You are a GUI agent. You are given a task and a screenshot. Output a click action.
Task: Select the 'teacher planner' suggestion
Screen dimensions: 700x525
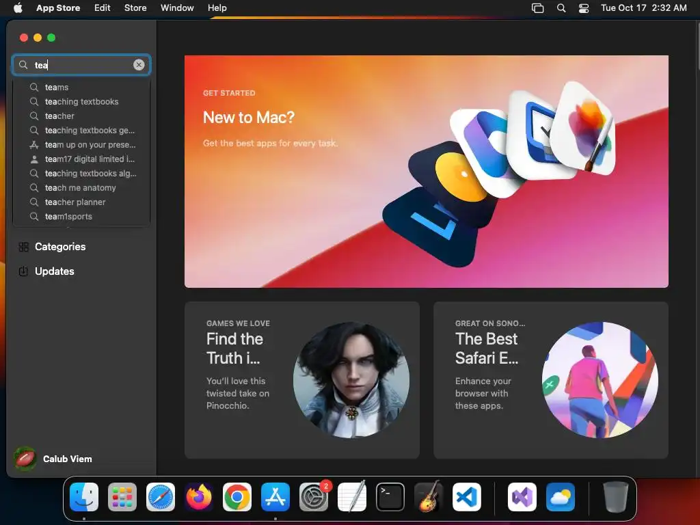(x=82, y=202)
